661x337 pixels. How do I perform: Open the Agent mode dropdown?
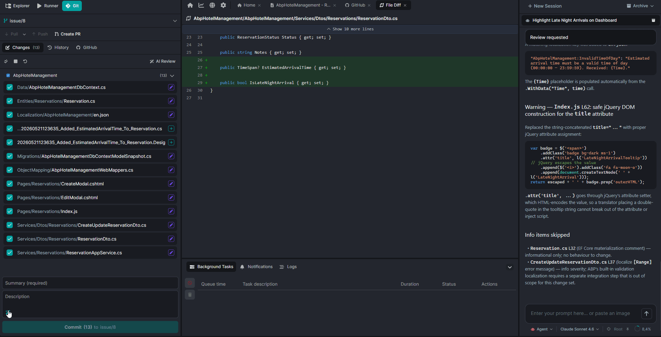[x=542, y=329]
